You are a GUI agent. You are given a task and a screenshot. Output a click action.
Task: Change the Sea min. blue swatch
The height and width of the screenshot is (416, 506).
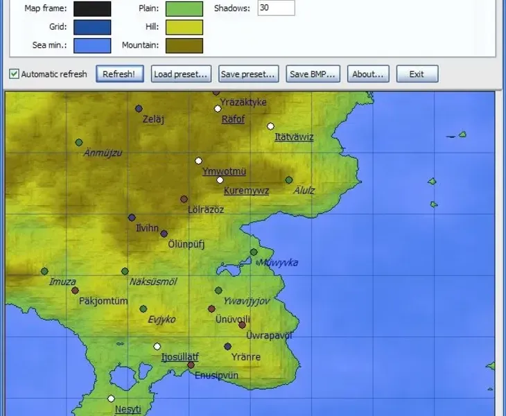pyautogui.click(x=92, y=46)
